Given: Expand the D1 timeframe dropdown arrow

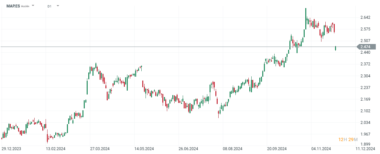Looking at the screenshot, I should 58,6.
